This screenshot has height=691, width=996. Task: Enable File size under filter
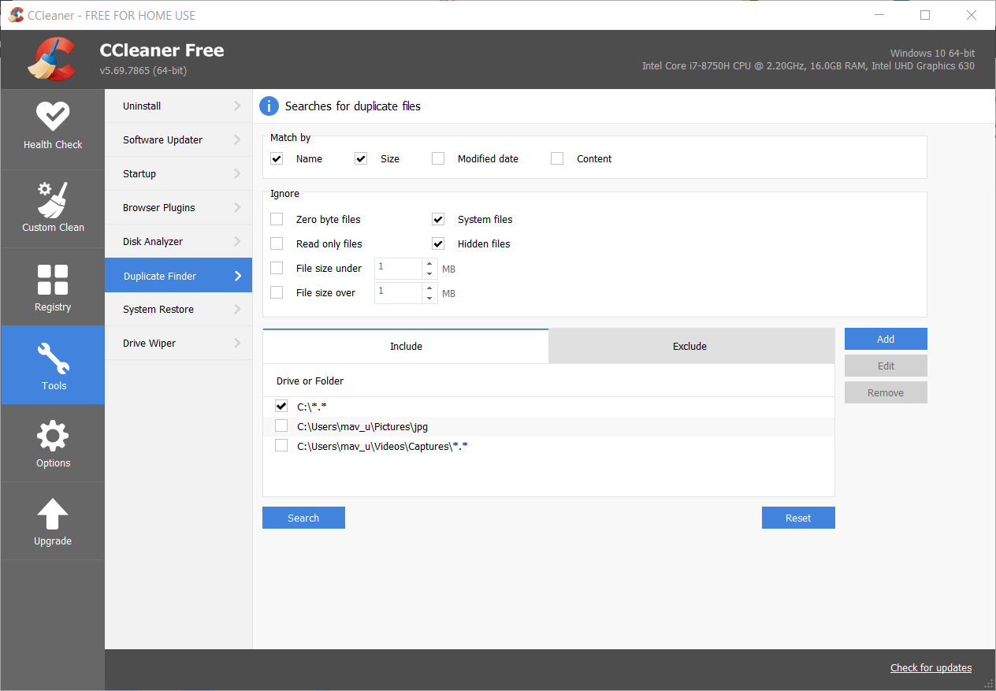click(x=277, y=268)
